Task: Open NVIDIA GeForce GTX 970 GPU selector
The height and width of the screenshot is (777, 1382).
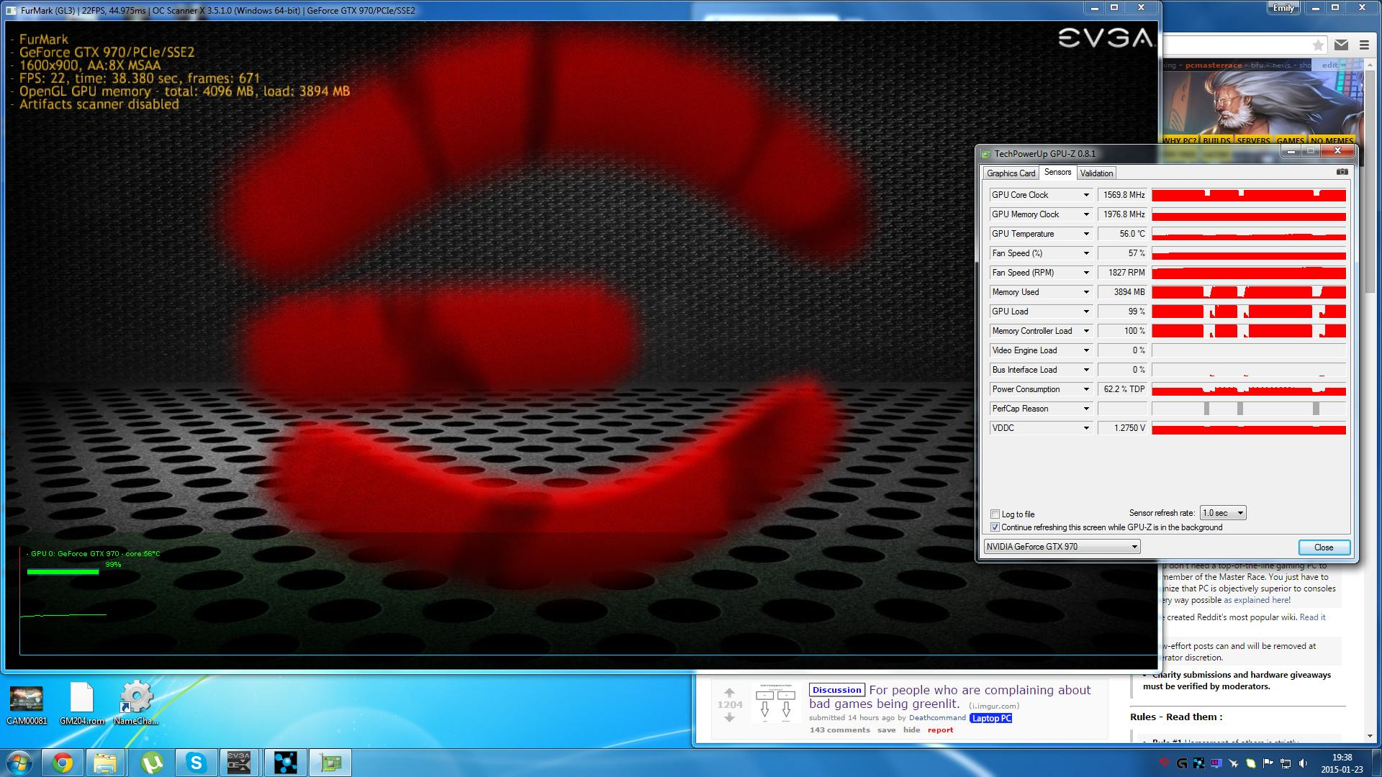Action: (x=1062, y=547)
